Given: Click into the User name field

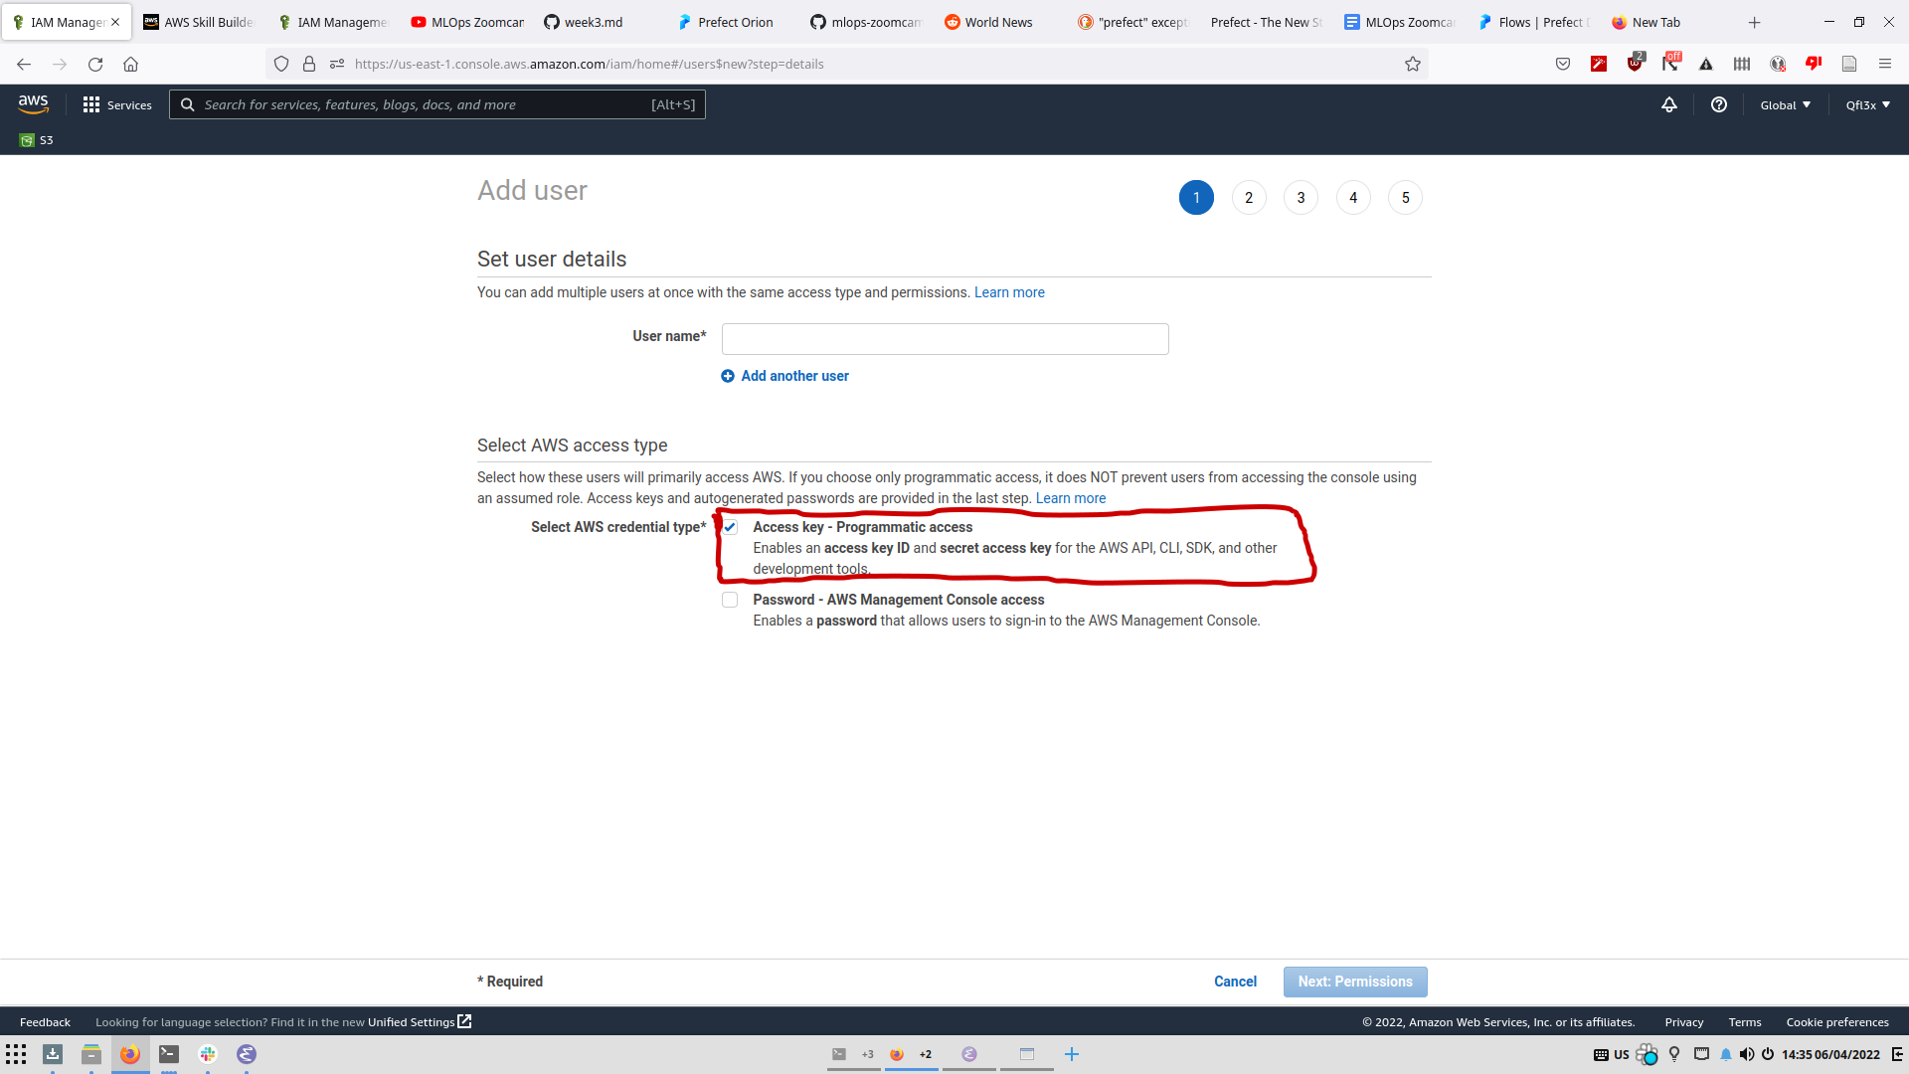Looking at the screenshot, I should tap(945, 339).
